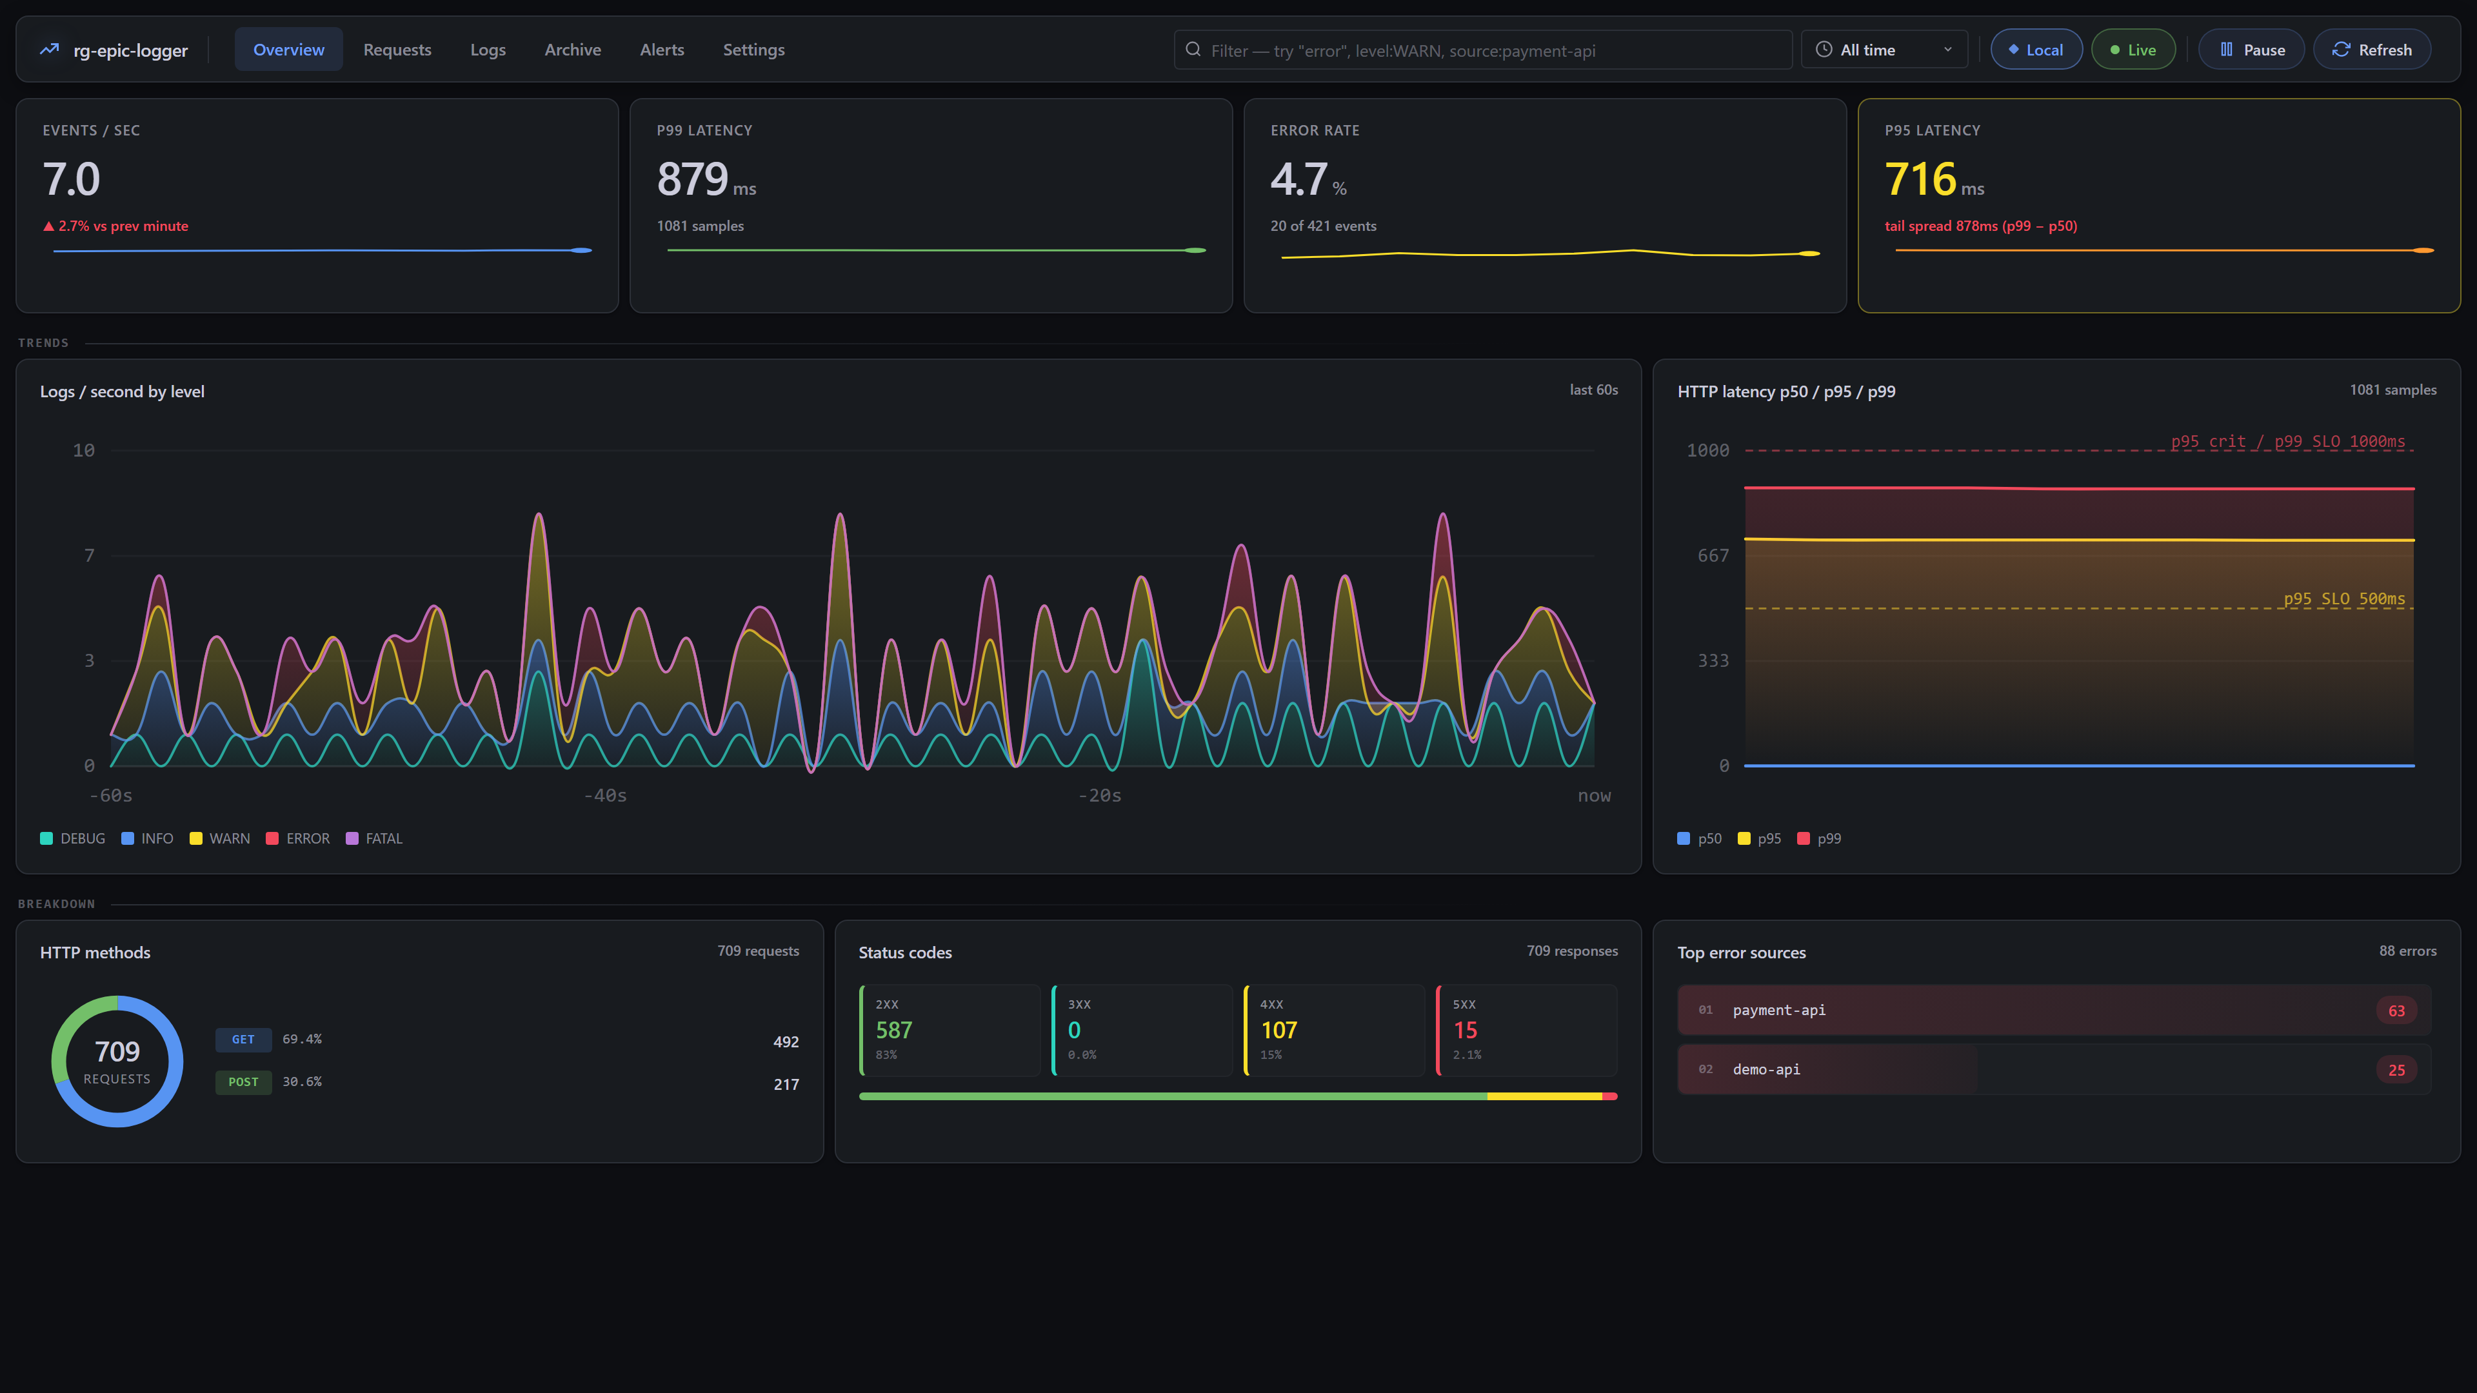The height and width of the screenshot is (1393, 2477).
Task: Click the Refresh button
Action: (2371, 49)
